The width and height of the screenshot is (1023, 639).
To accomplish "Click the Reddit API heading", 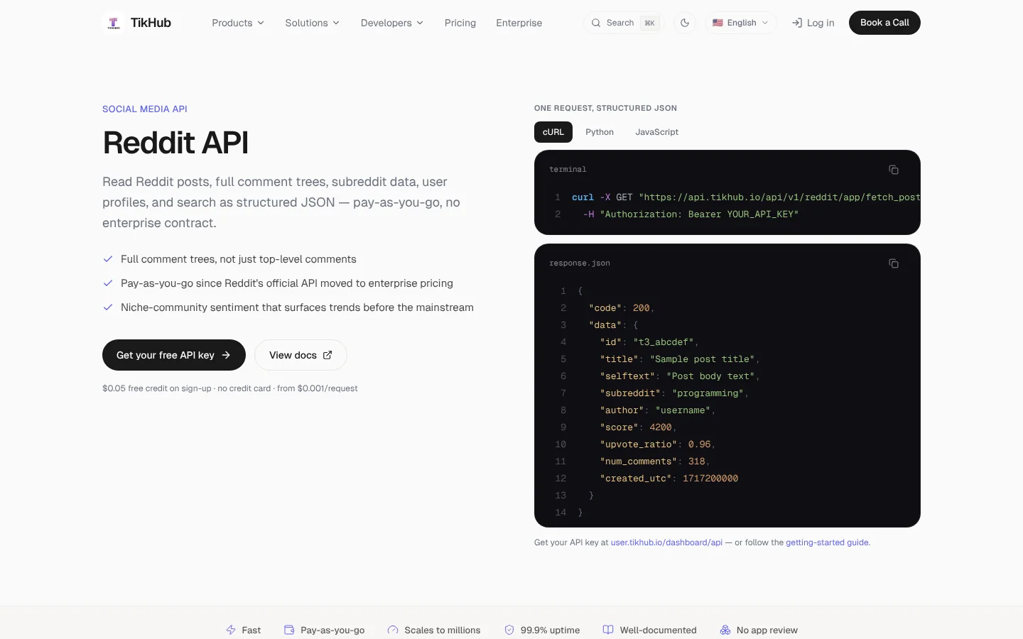I will coord(175,143).
